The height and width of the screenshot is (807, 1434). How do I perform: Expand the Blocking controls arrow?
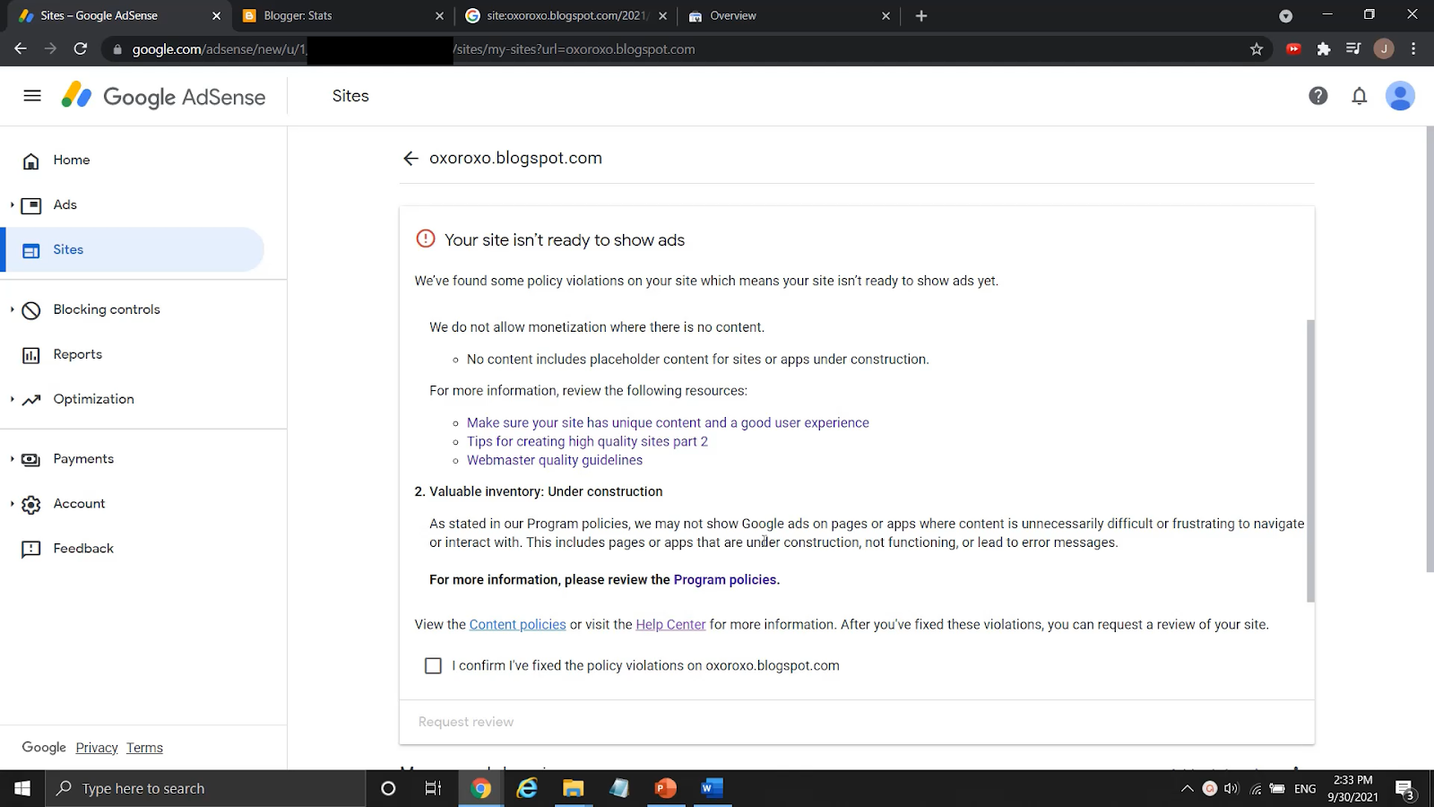click(x=12, y=309)
